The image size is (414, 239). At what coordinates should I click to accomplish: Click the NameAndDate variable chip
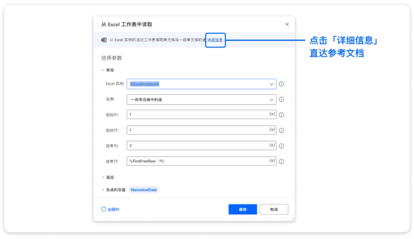(144, 190)
